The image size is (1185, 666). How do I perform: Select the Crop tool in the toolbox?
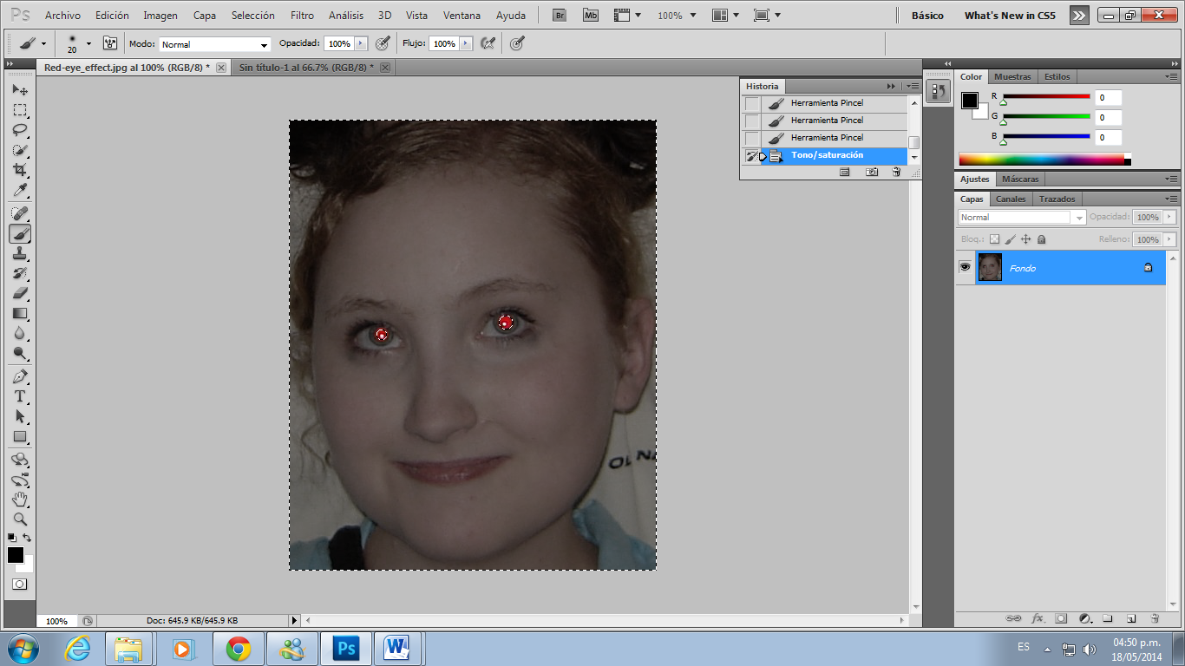19,170
